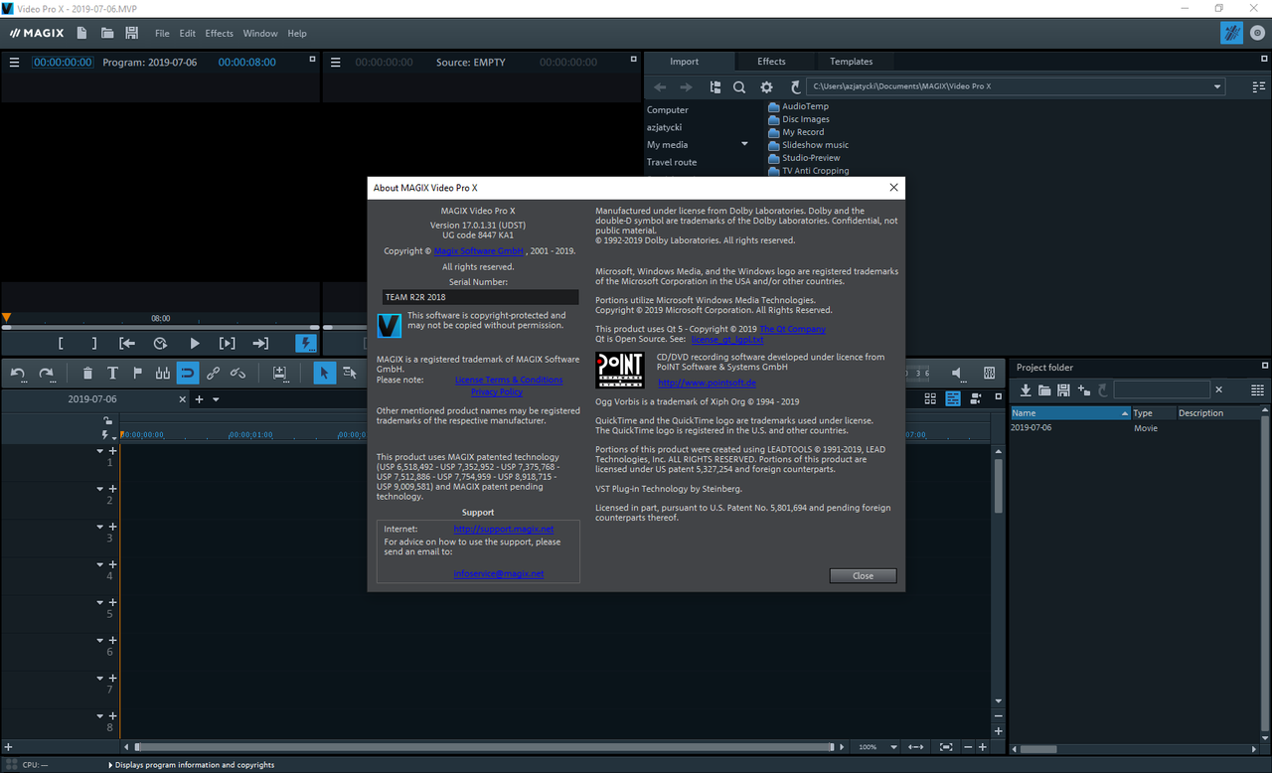Screen dimensions: 1272x773
Task: Expand track 5 dropdown arrow
Action: click(99, 602)
